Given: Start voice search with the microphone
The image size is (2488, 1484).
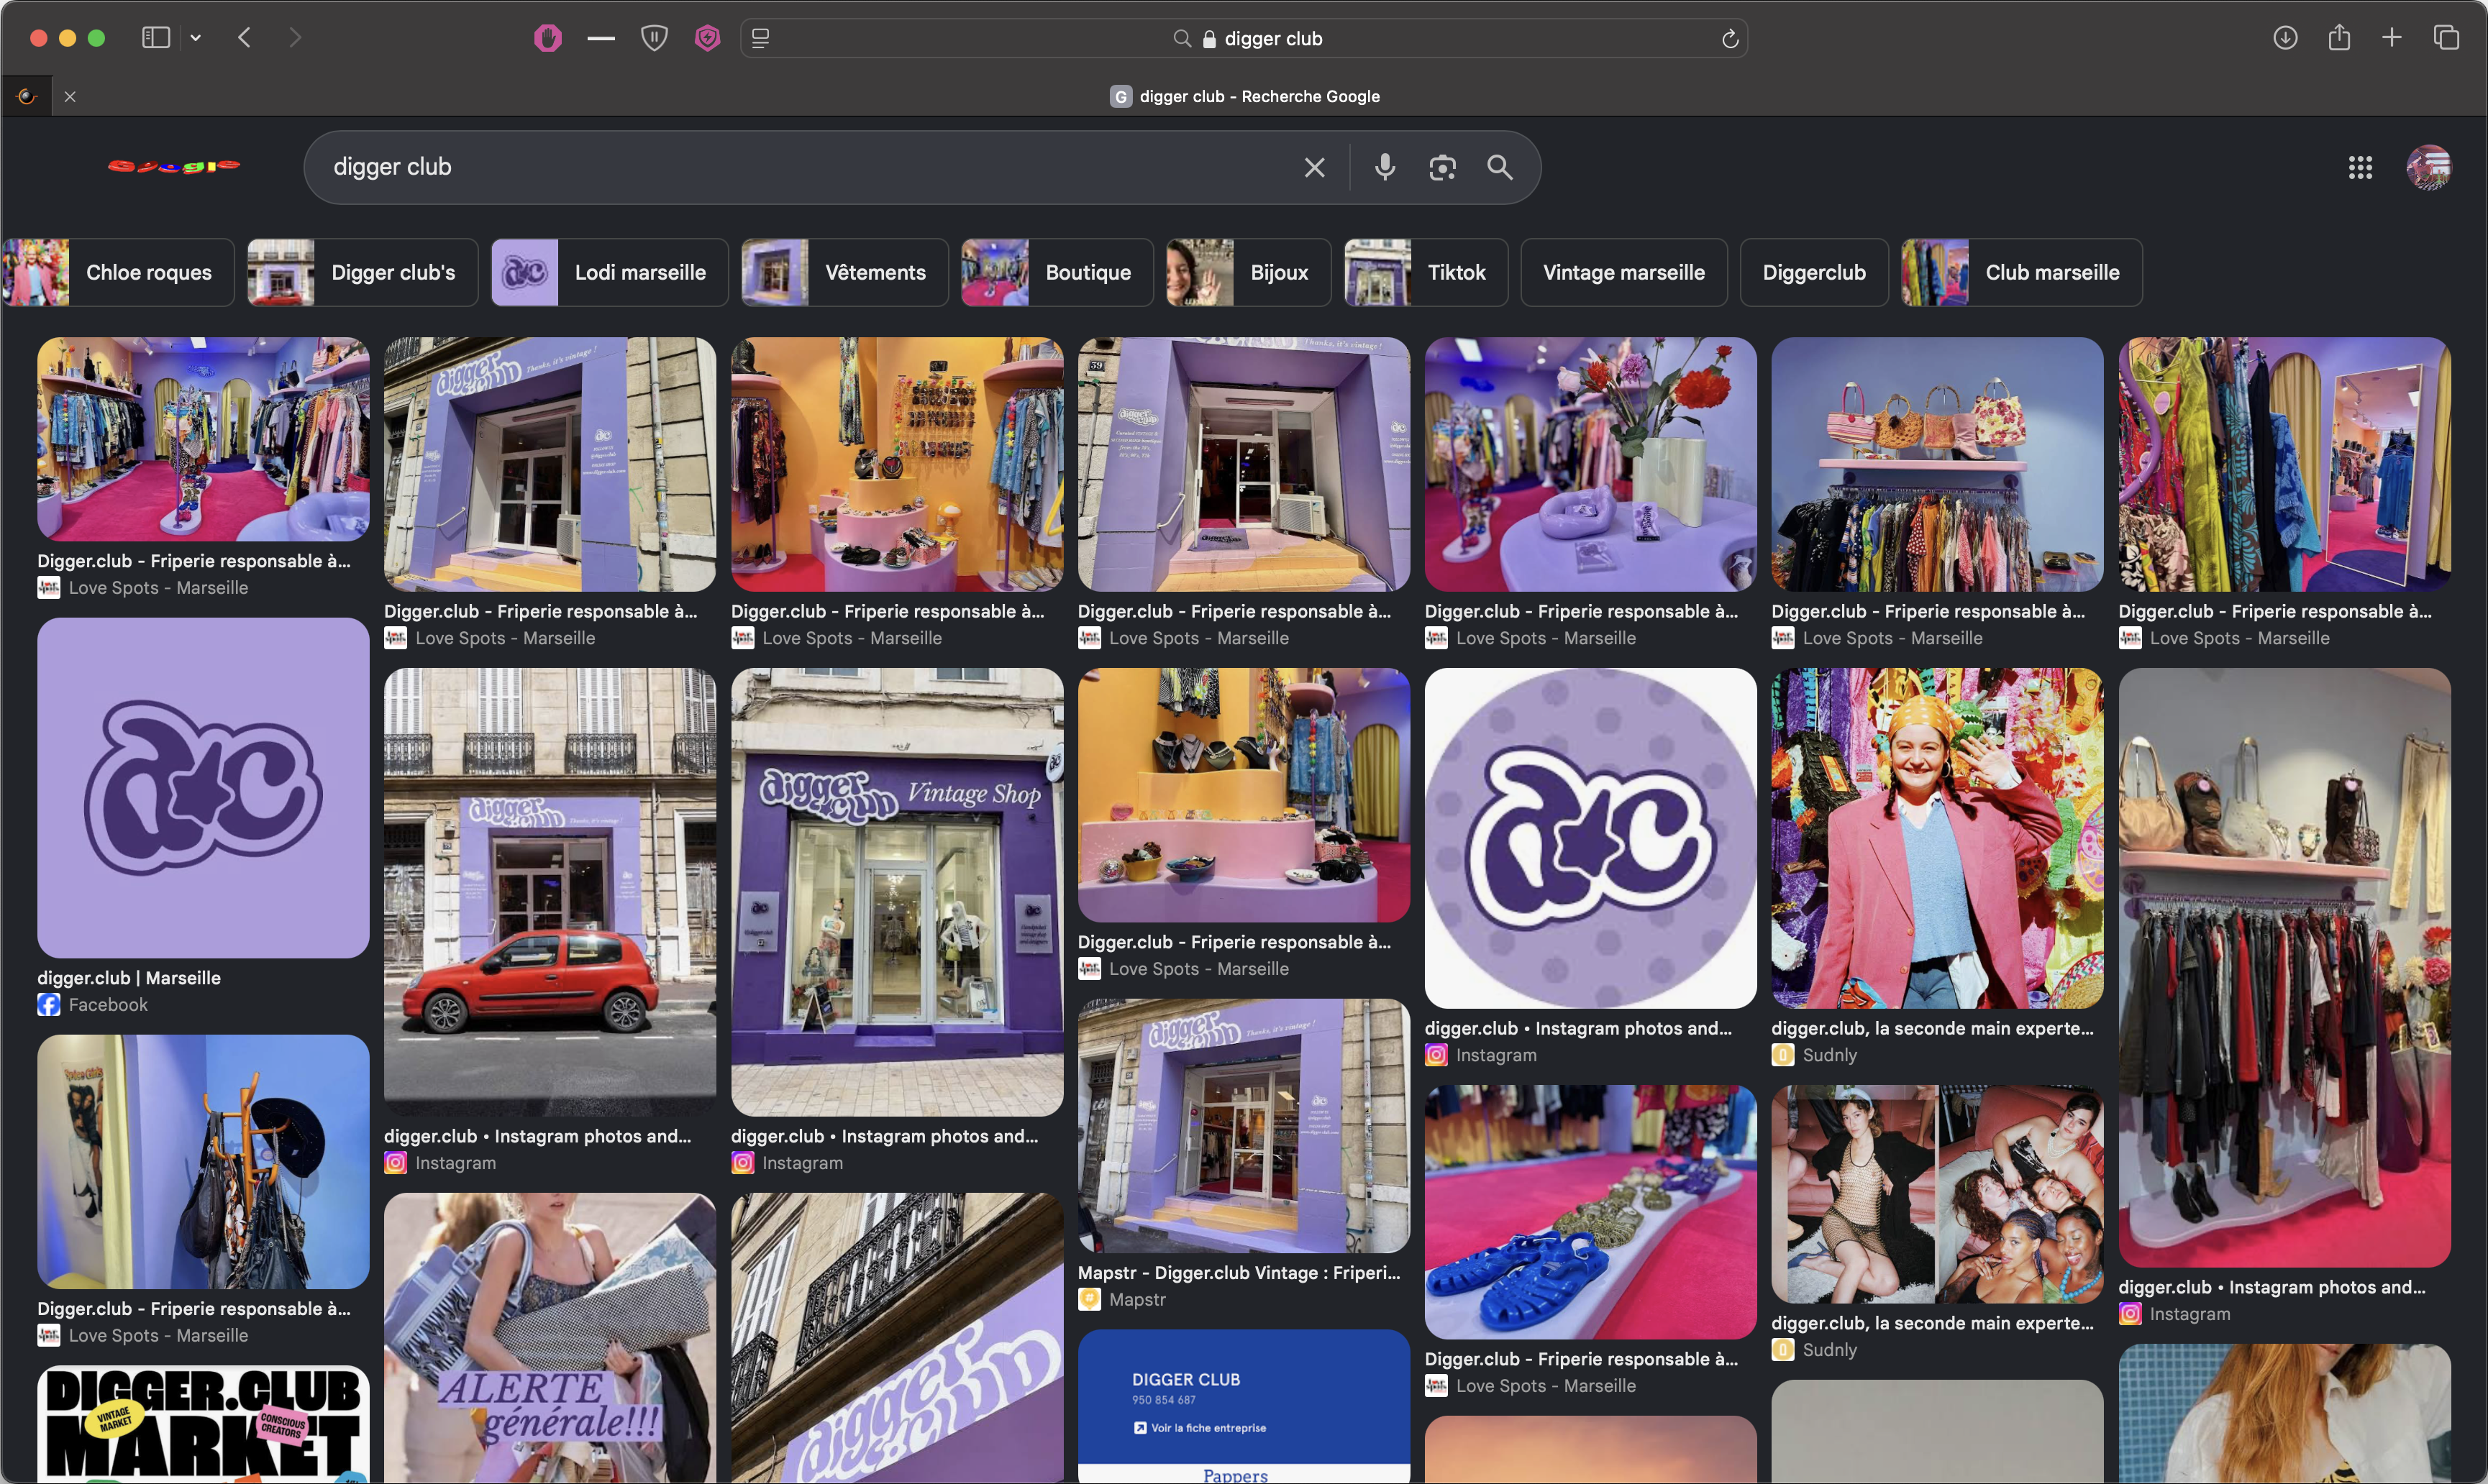Looking at the screenshot, I should click(x=1385, y=167).
